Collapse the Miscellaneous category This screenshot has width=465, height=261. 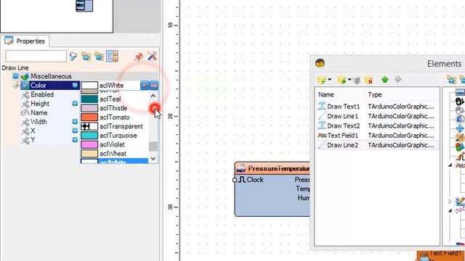[15, 76]
